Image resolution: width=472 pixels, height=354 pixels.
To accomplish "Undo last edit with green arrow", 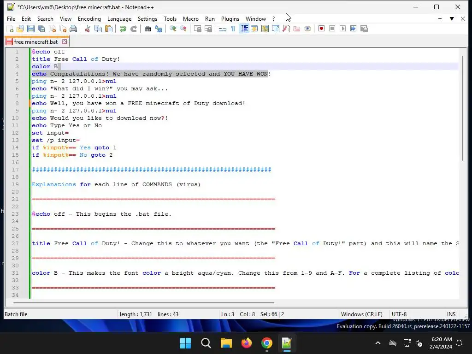I will pyautogui.click(x=123, y=29).
